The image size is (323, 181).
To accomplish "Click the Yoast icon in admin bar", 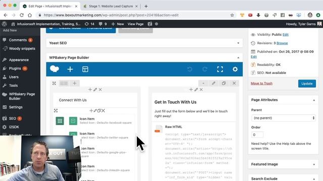I will (x=150, y=24).
